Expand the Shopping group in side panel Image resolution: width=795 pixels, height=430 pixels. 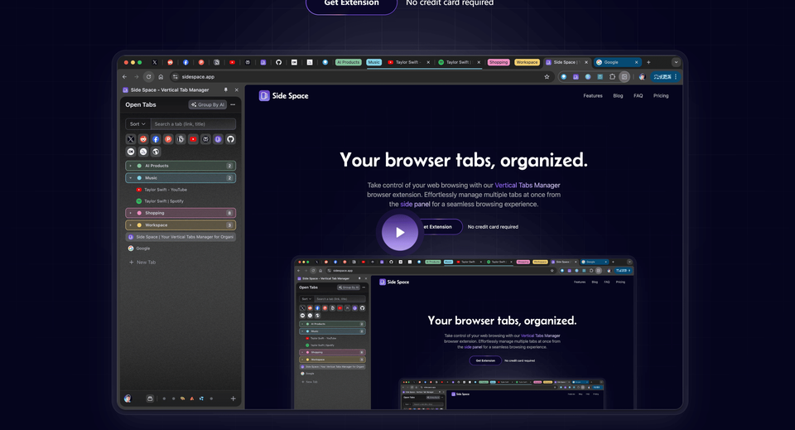(130, 213)
